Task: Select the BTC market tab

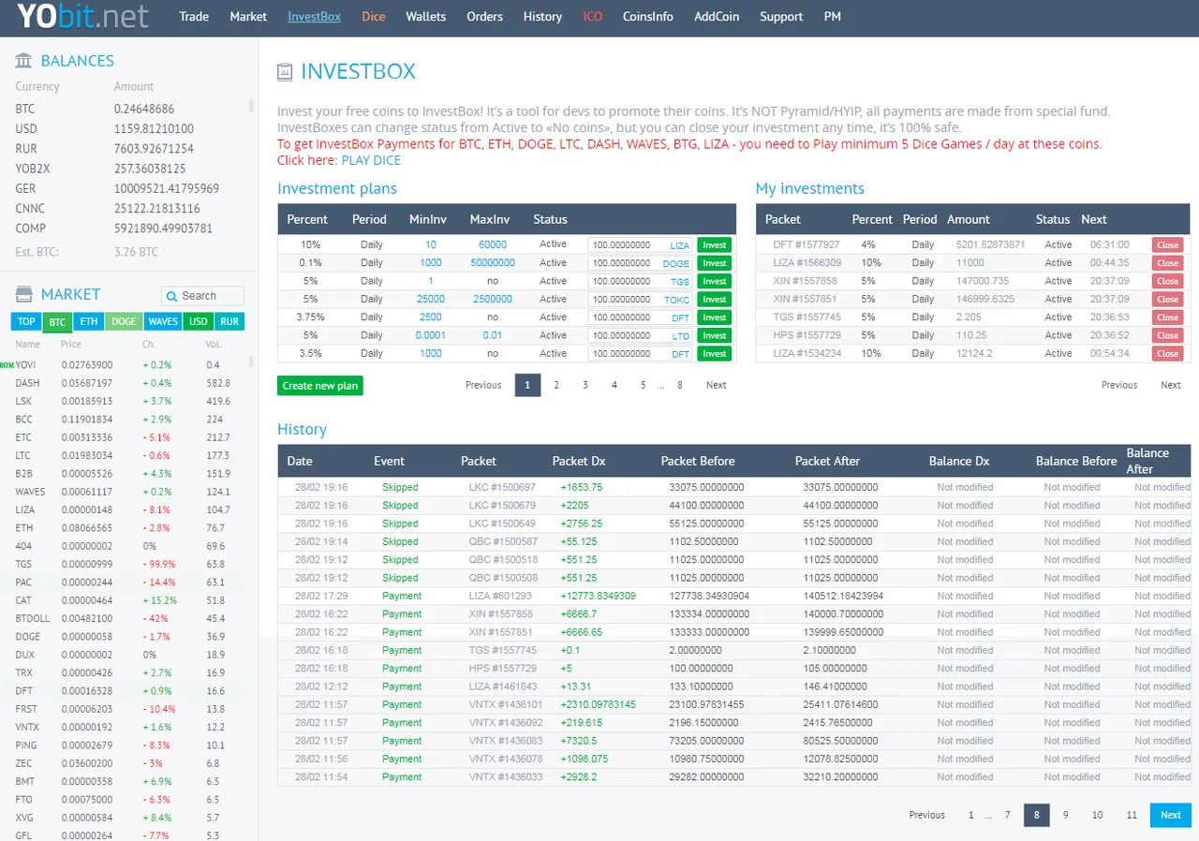Action: [x=57, y=322]
